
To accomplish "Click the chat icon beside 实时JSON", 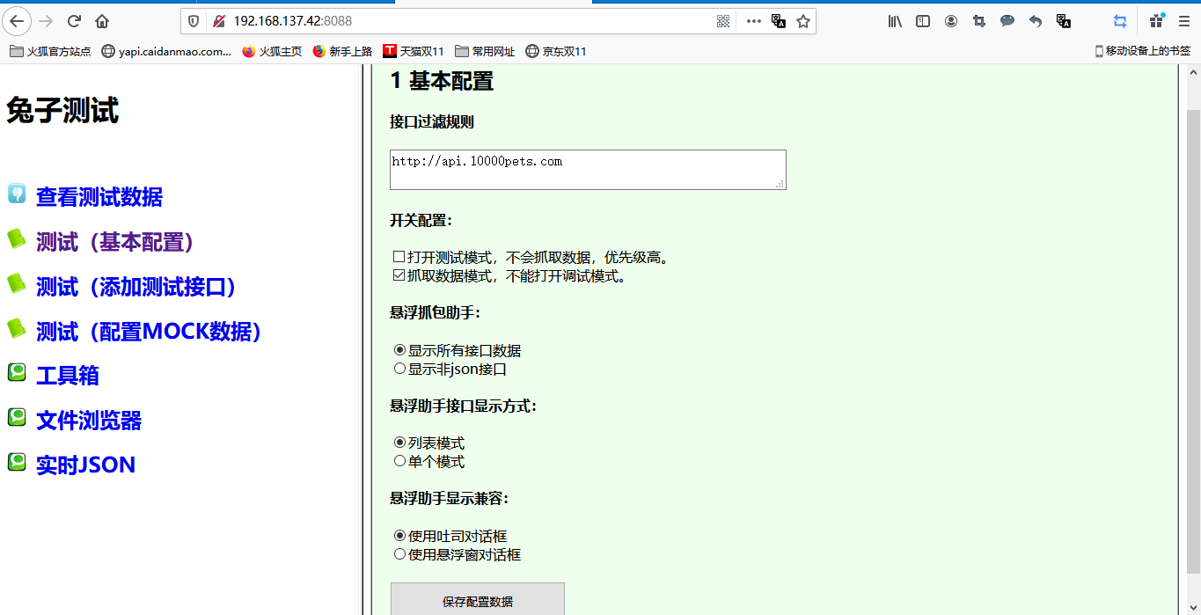I will (x=17, y=461).
